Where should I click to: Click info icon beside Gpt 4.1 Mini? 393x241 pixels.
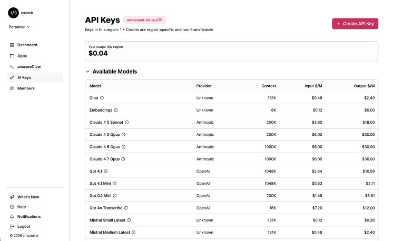tap(114, 184)
